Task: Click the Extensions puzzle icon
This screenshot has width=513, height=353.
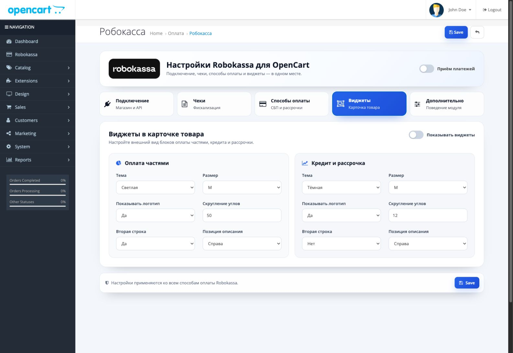Action: coord(9,81)
